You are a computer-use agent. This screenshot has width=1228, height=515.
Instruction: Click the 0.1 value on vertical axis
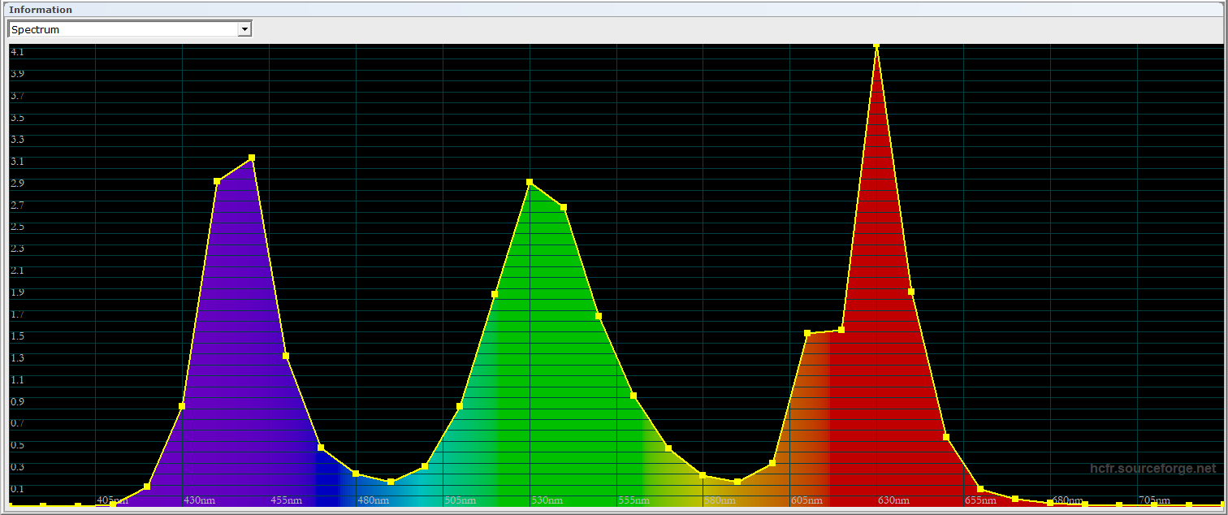[x=17, y=488]
